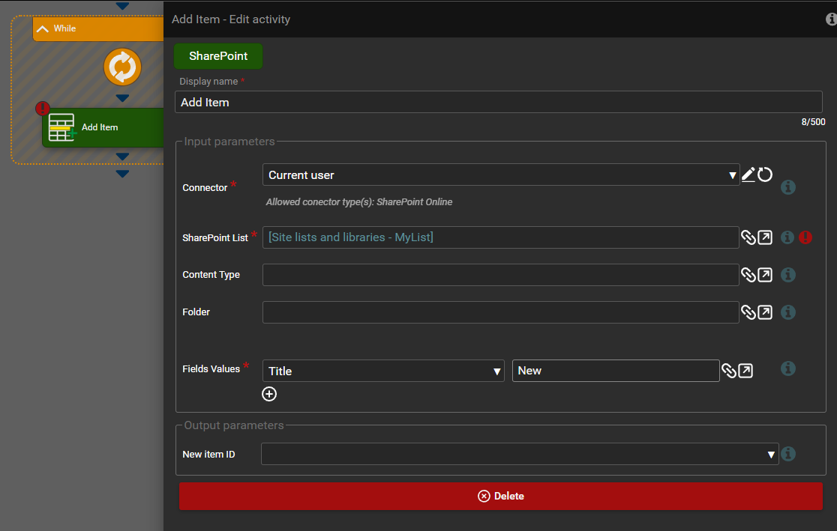
Task: Collapse the While activity block
Action: pos(43,28)
